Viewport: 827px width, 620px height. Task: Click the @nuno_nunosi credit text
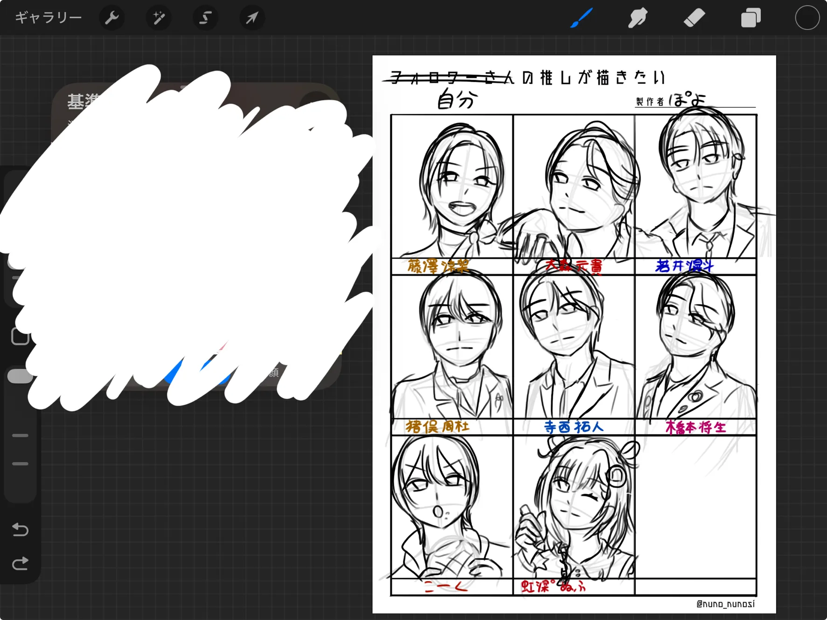click(725, 604)
